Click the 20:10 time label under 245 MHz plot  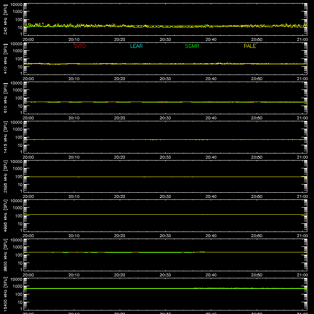(74, 40)
